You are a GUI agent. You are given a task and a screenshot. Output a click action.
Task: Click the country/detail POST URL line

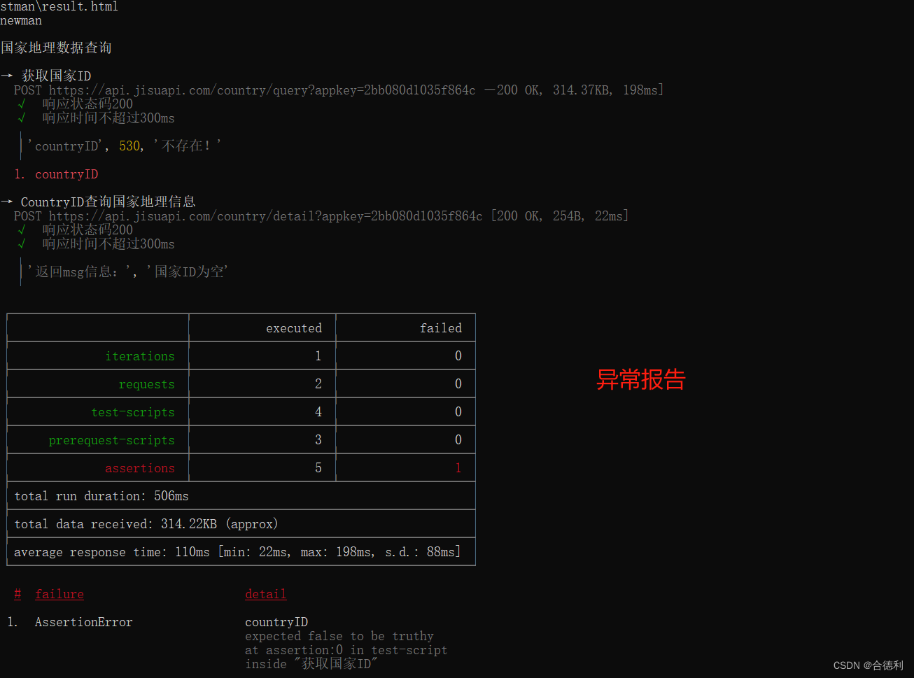pyautogui.click(x=321, y=216)
